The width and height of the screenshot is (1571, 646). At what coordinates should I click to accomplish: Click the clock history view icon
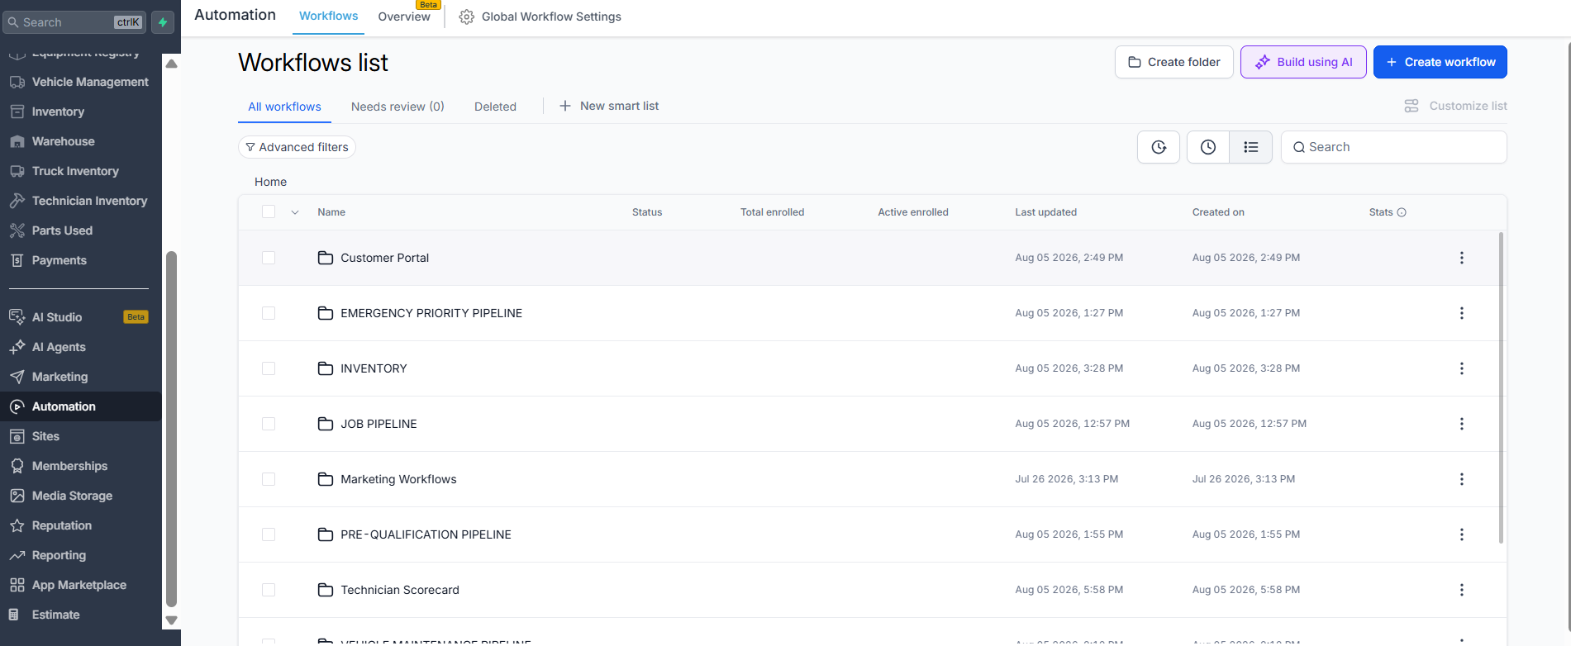tap(1208, 147)
